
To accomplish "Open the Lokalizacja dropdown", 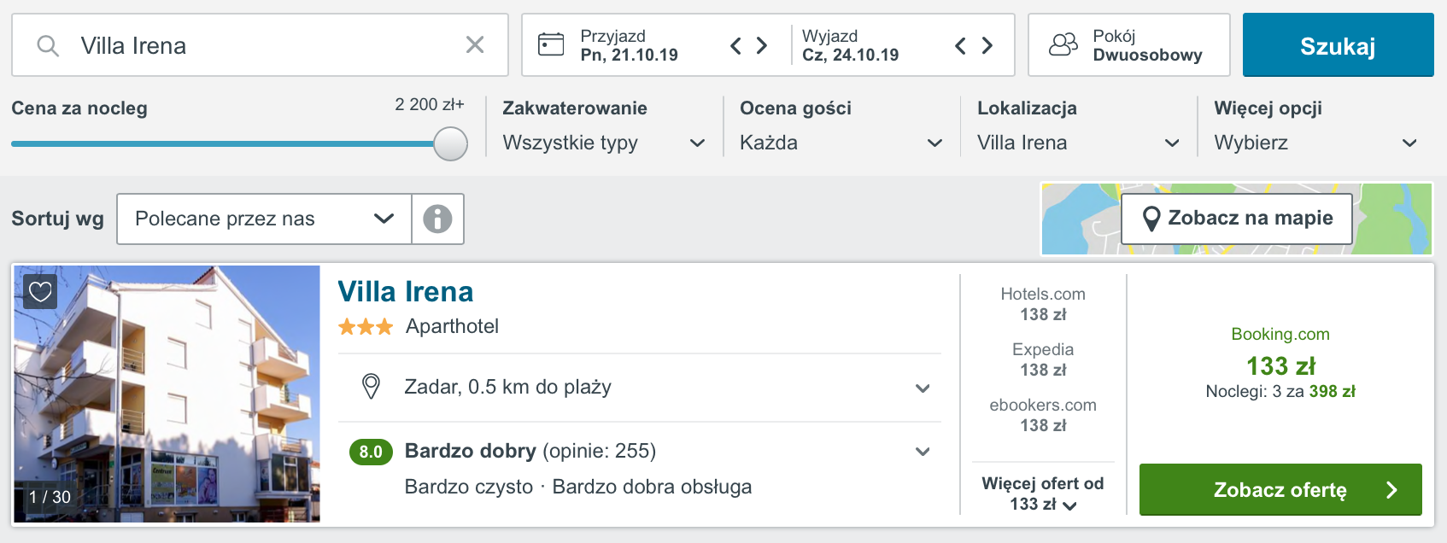I will coord(1079,143).
